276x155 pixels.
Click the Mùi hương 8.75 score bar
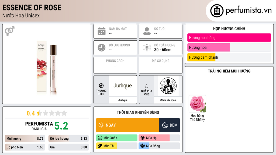25,139
